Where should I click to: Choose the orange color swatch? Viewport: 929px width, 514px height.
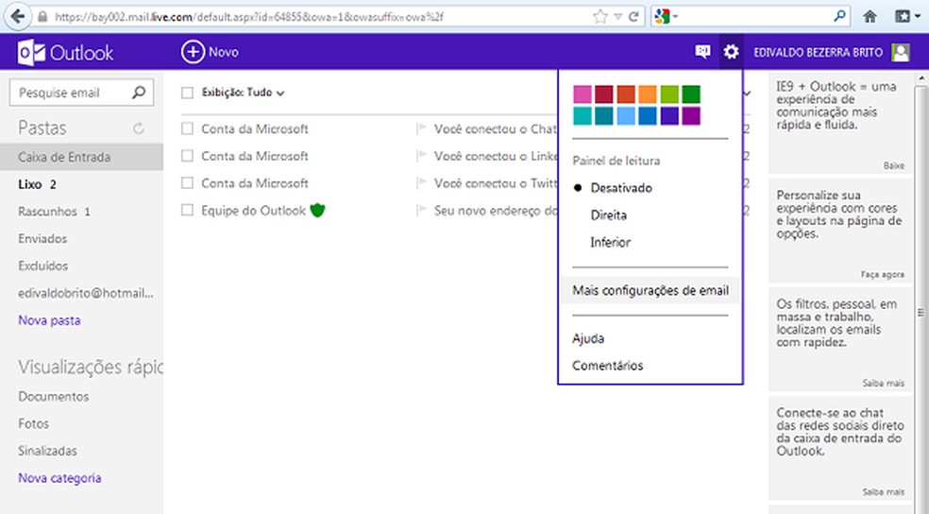coord(648,94)
